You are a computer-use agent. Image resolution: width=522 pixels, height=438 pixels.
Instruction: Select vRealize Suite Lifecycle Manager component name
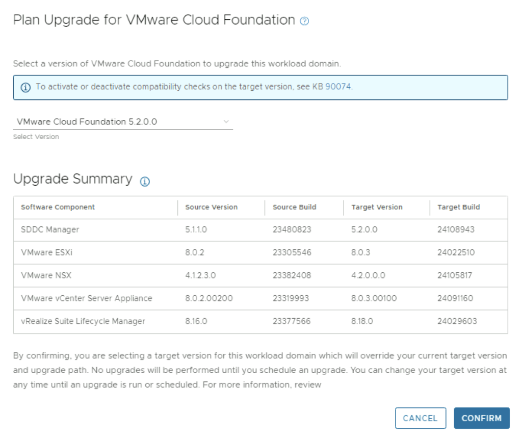(x=83, y=321)
